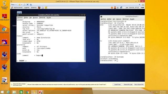Open Recycle Bin desktop icon
This screenshot has width=168, height=94.
coord(4,5)
